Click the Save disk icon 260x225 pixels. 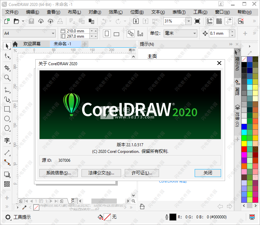31,21
